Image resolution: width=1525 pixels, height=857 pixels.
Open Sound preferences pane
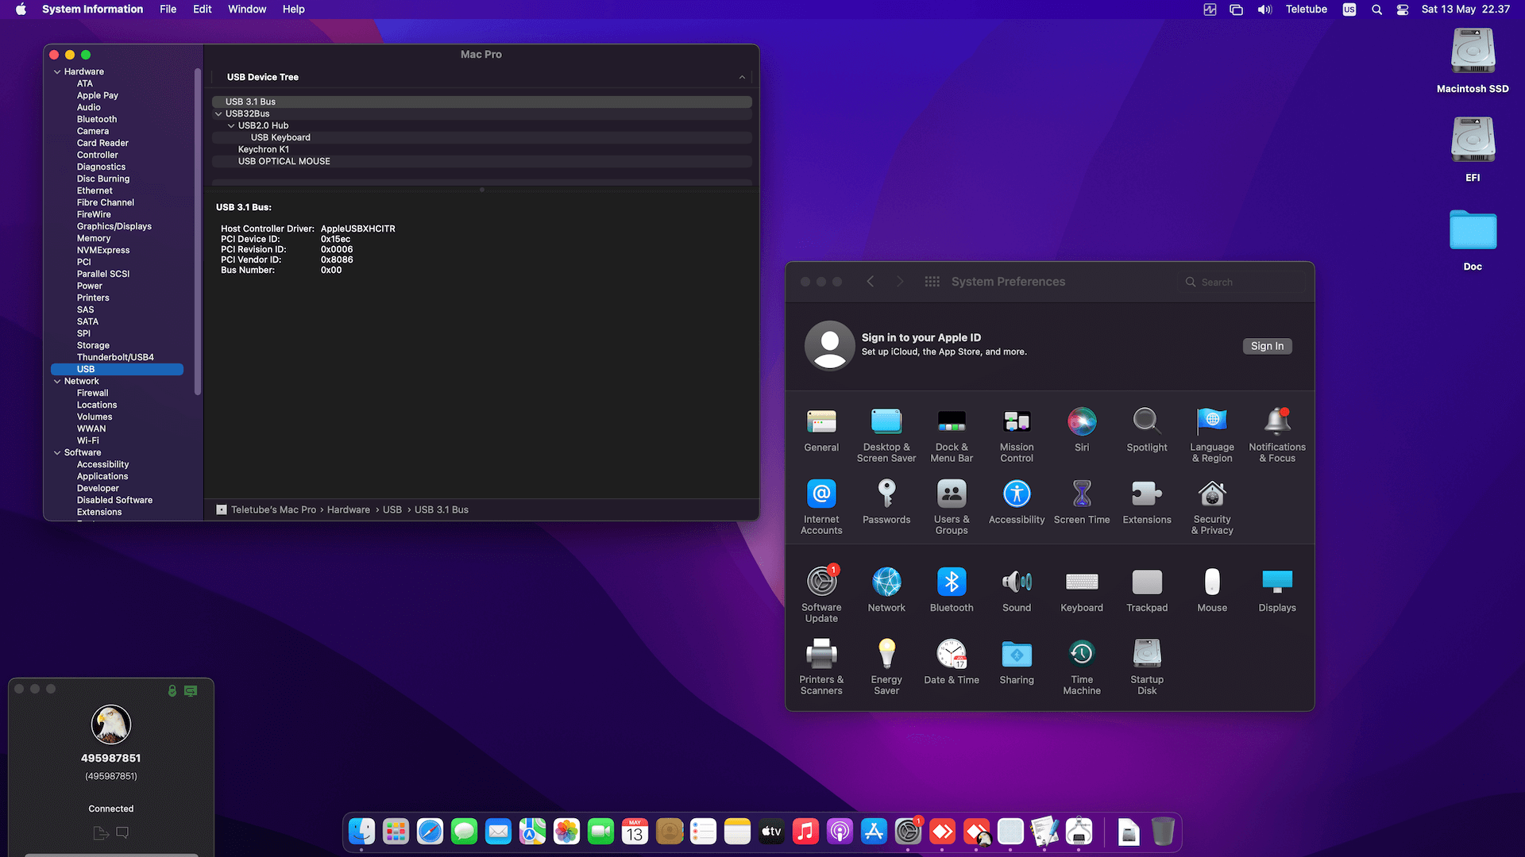1017,591
